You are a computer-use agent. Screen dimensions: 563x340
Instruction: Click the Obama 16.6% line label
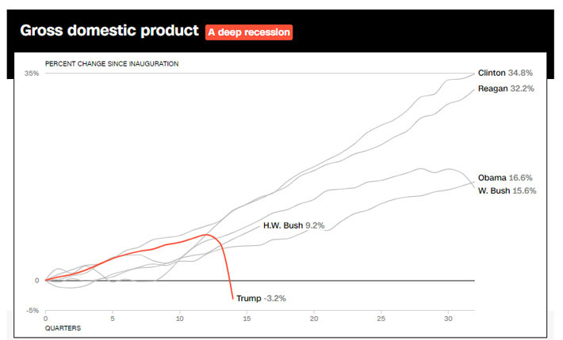pos(505,178)
